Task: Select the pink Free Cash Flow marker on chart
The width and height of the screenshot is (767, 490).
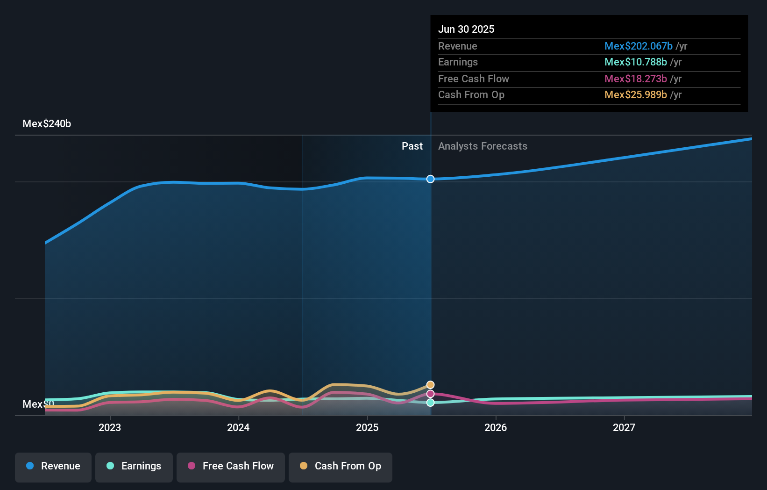Action: [x=430, y=393]
